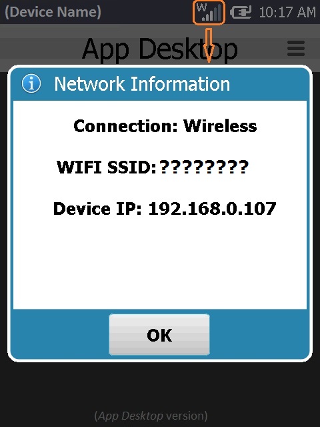Screen dimensions: 320x427
Task: Tap the (Device Name) label
Action: point(53,12)
